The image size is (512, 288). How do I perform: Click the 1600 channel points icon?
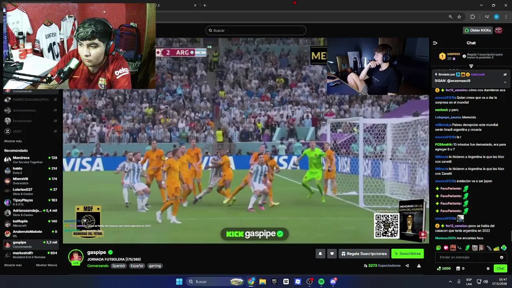tap(444, 268)
